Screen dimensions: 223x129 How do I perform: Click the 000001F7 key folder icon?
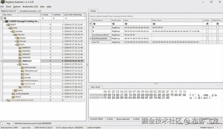(x=20, y=54)
